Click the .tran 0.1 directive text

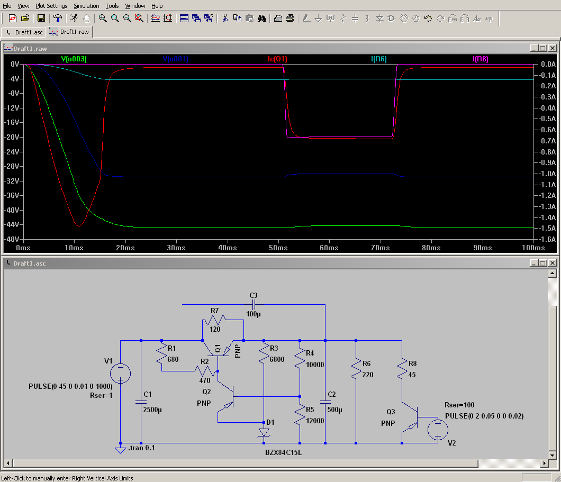142,448
